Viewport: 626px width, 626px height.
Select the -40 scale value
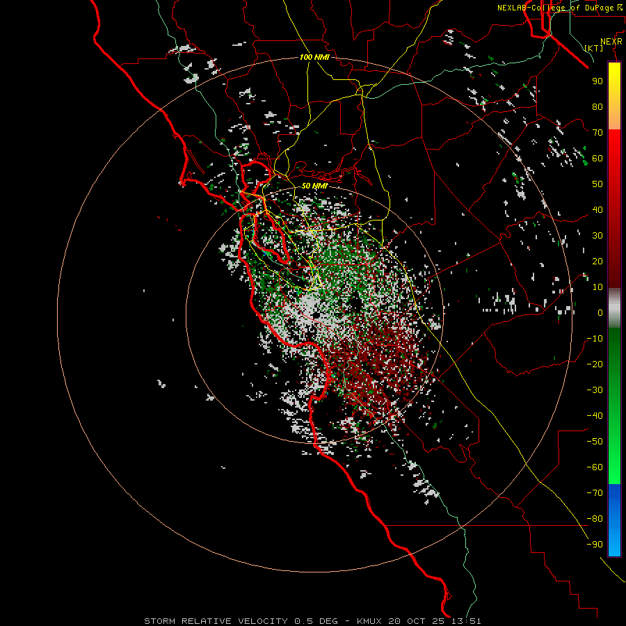pyautogui.click(x=595, y=416)
